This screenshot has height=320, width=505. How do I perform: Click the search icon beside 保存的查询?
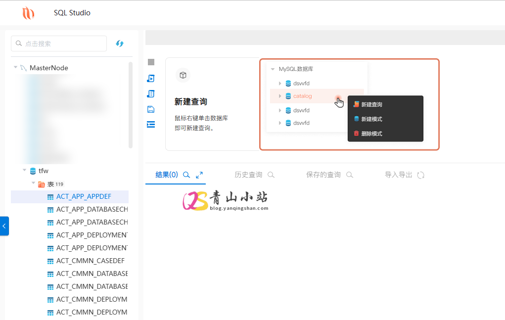(x=349, y=175)
